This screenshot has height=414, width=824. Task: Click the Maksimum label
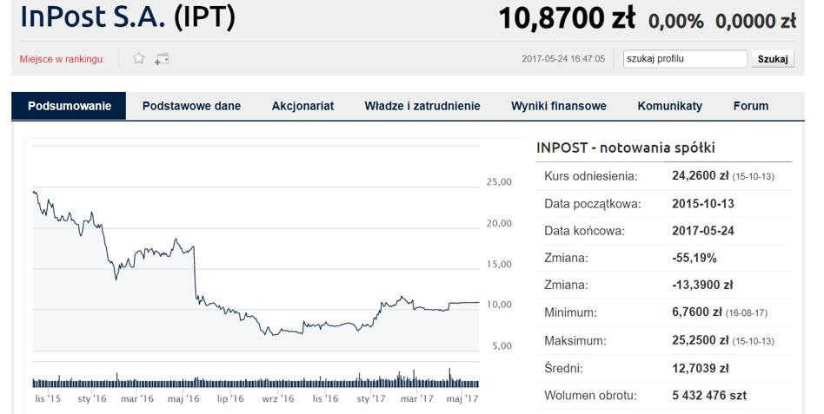(x=575, y=341)
